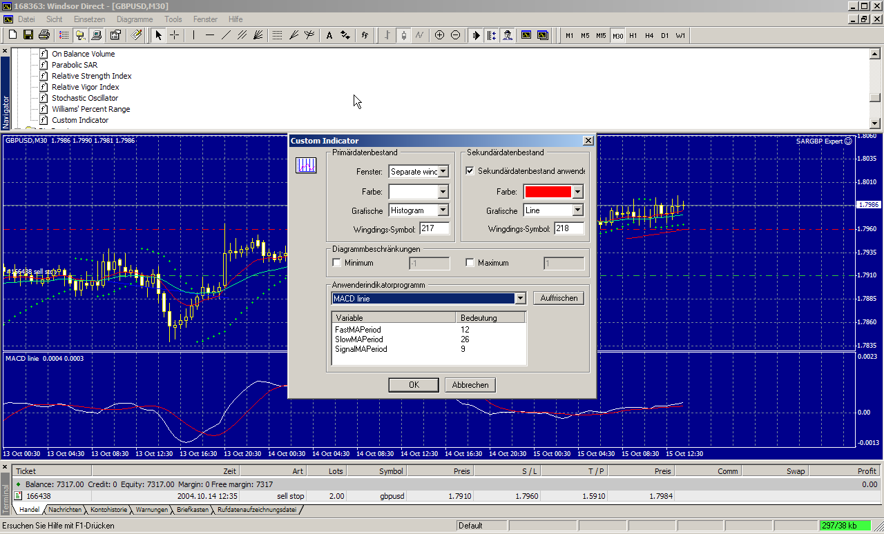Uncheck Sekundärdatenbestand anwenden checkbox

[x=470, y=171]
